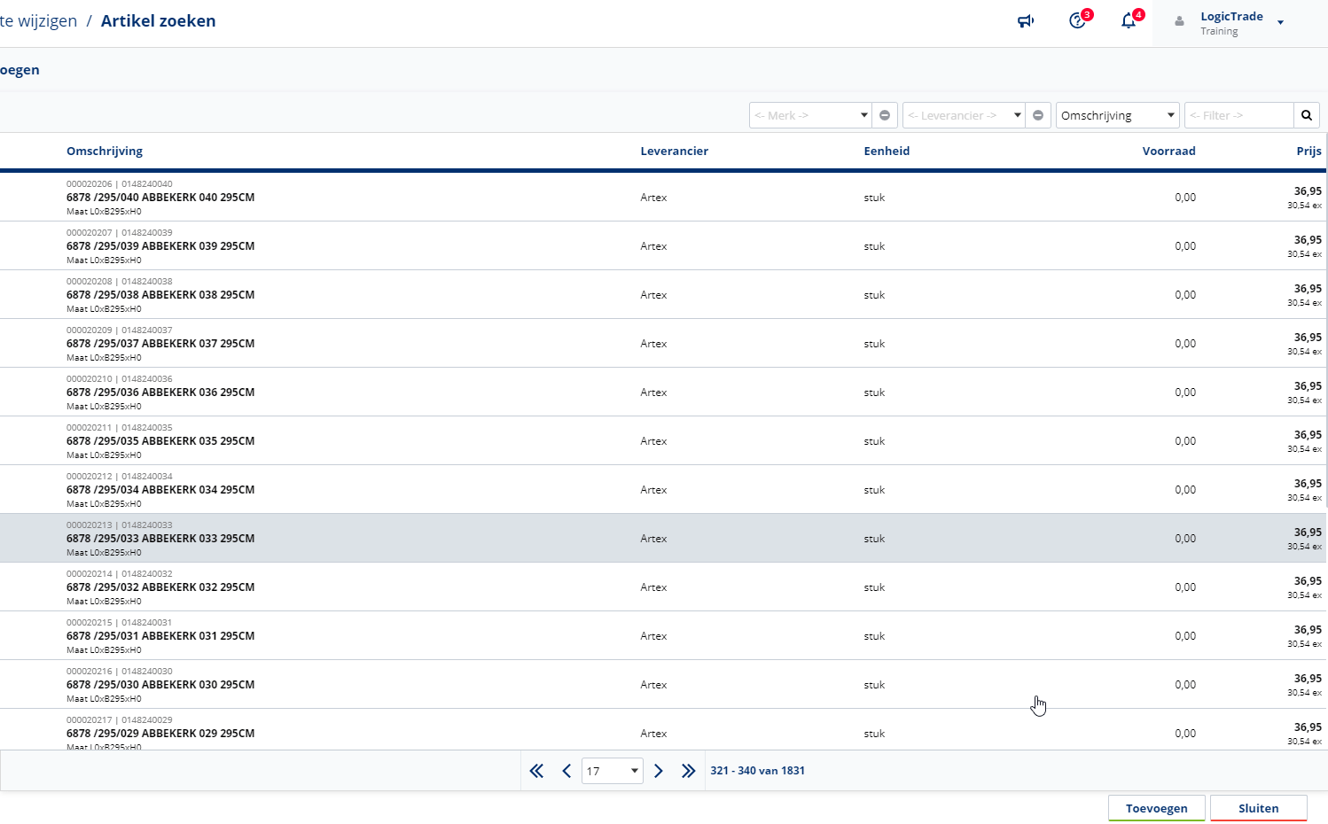Open the LogicTrade Training user menu

[x=1239, y=23]
